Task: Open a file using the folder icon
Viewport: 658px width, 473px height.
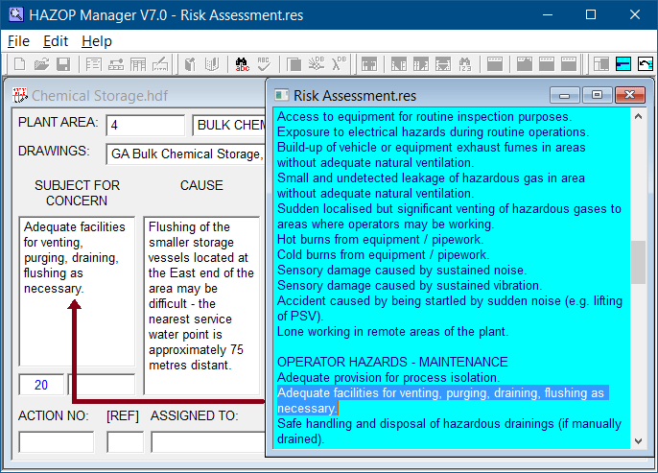Action: [41, 64]
